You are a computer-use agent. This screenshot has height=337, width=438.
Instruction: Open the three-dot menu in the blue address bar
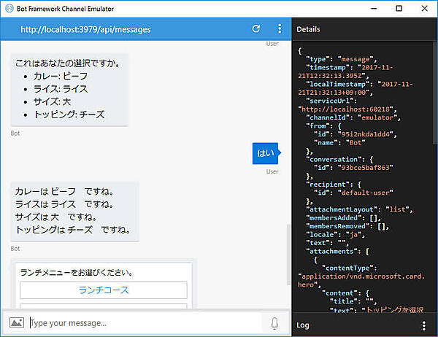coord(279,29)
